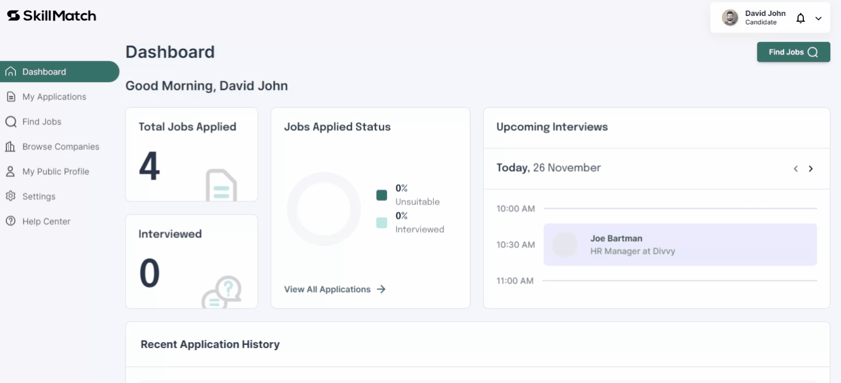Click the home icon beside Dashboard
The image size is (841, 383).
coord(11,72)
